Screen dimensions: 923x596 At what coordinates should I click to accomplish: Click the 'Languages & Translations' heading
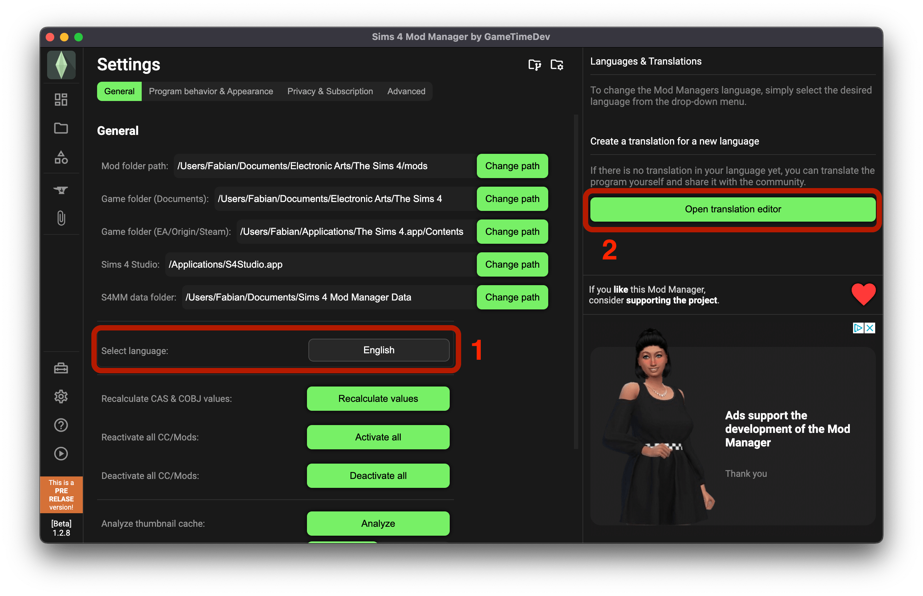pos(646,61)
